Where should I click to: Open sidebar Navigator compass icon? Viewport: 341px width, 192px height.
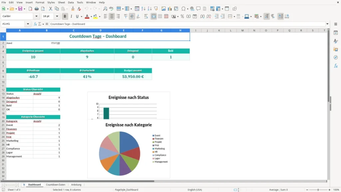[336, 57]
